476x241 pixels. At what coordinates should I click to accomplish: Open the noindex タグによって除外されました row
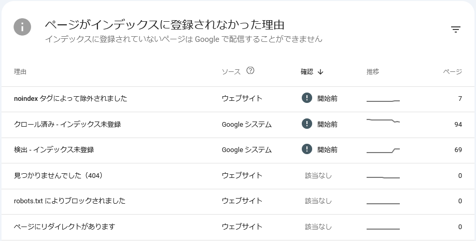[238, 99]
